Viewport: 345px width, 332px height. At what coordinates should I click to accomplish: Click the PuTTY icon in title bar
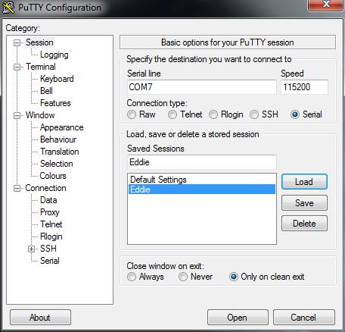point(8,8)
